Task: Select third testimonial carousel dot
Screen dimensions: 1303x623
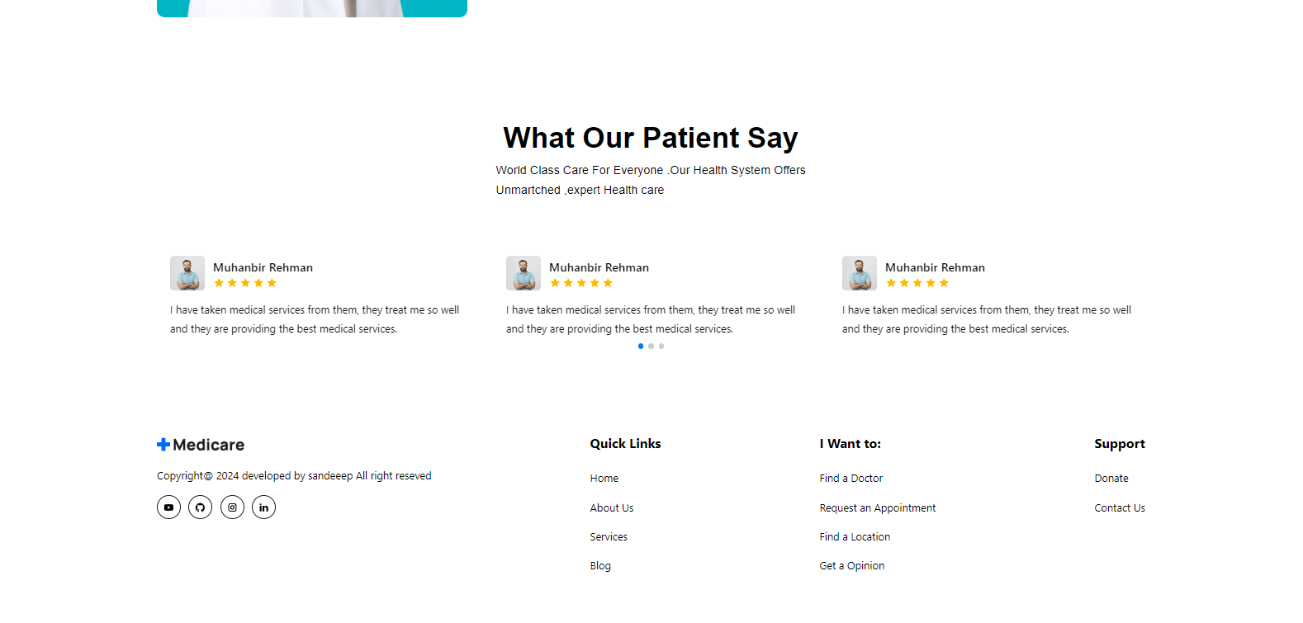Action: 661,347
